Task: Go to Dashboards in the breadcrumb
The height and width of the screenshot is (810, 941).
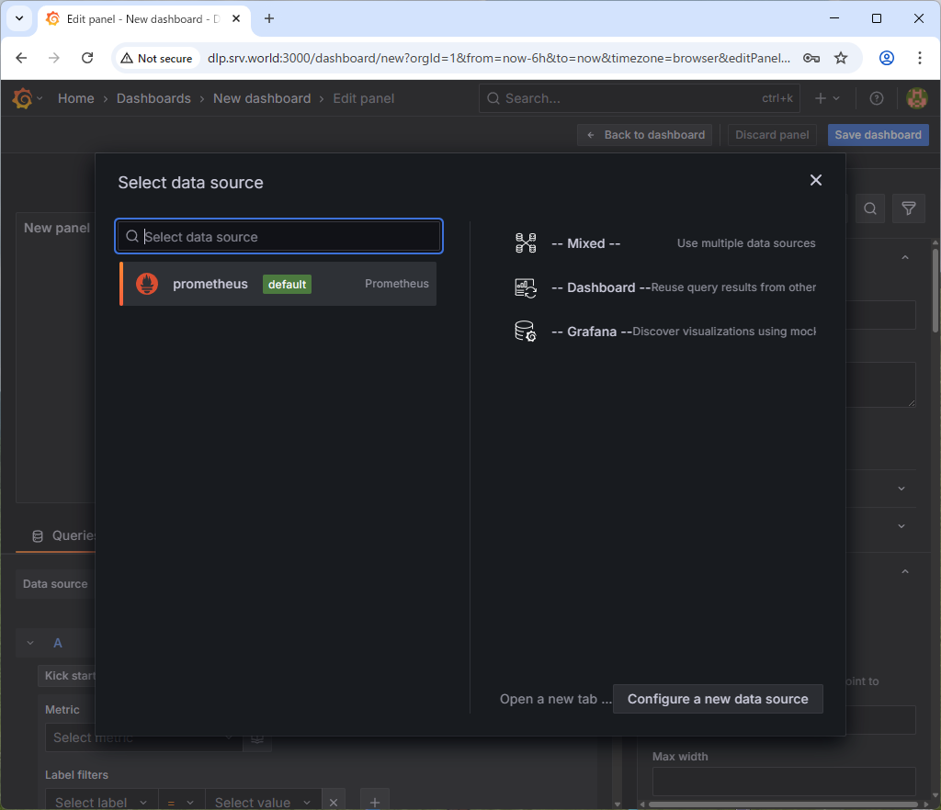Action: (153, 98)
